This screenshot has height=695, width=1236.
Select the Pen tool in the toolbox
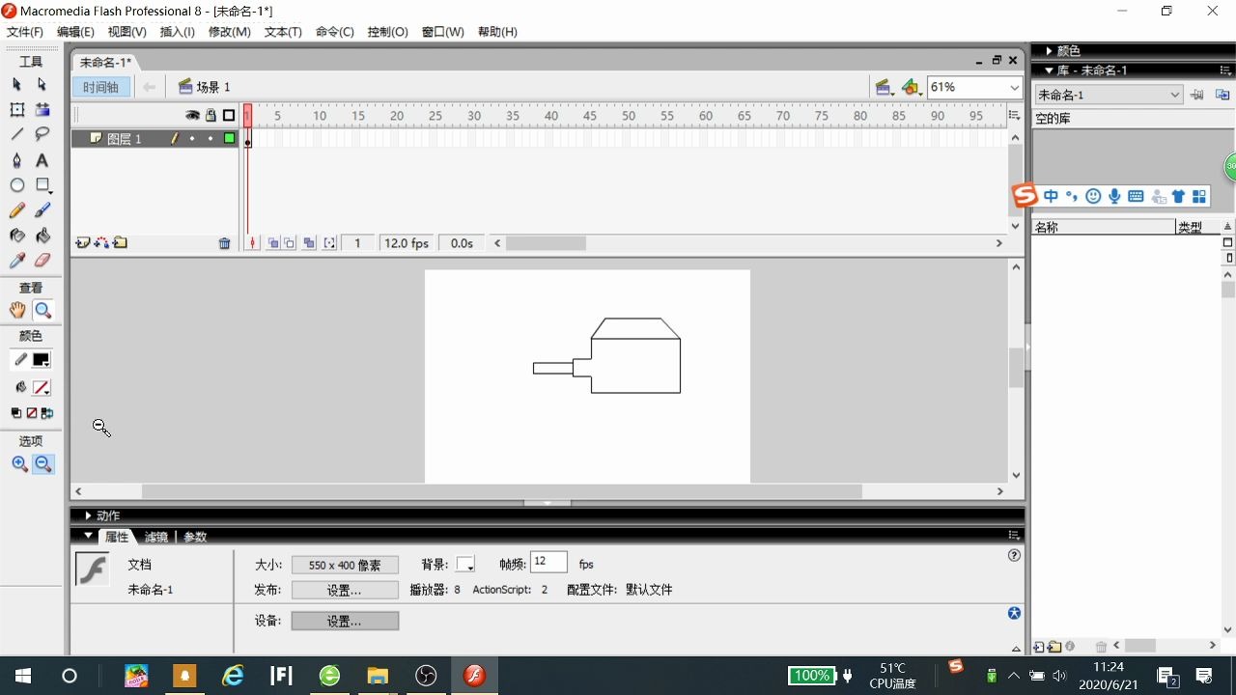(16, 159)
